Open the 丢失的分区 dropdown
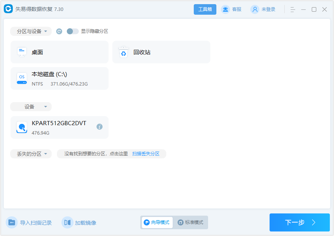This screenshot has height=236, width=334. (x=31, y=154)
